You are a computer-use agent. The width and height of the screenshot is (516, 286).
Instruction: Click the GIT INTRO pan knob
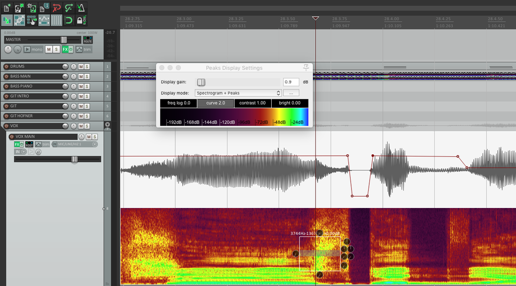73,96
